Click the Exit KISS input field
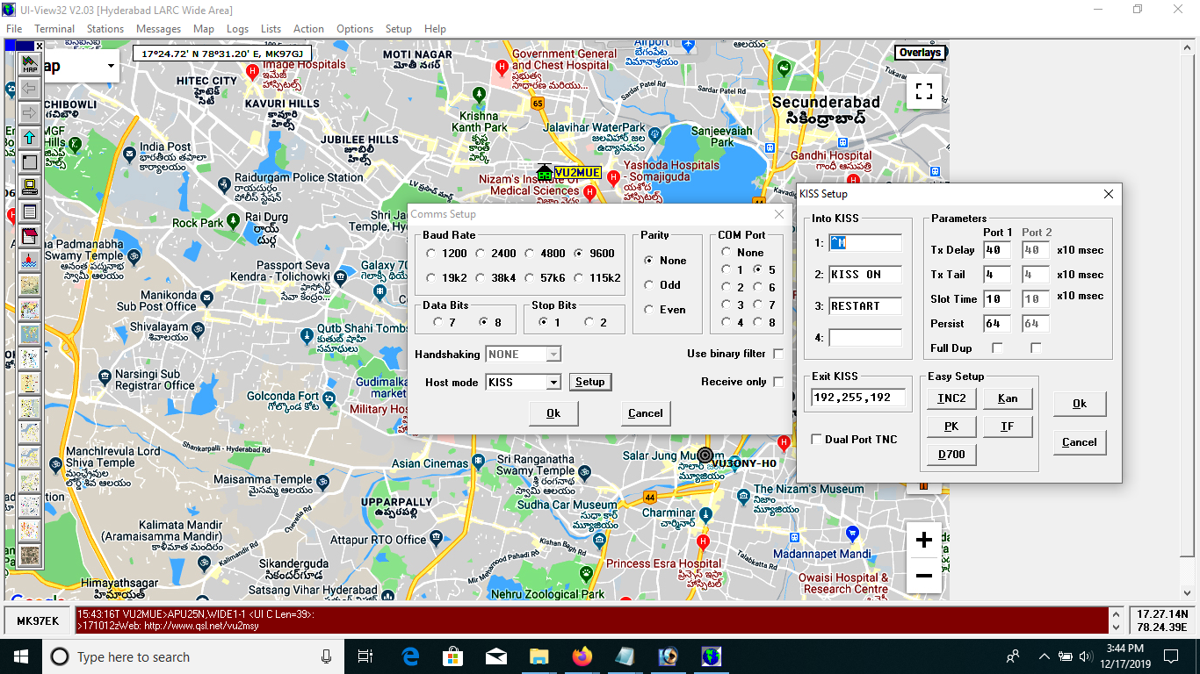Viewport: 1200px width, 674px height. 858,398
